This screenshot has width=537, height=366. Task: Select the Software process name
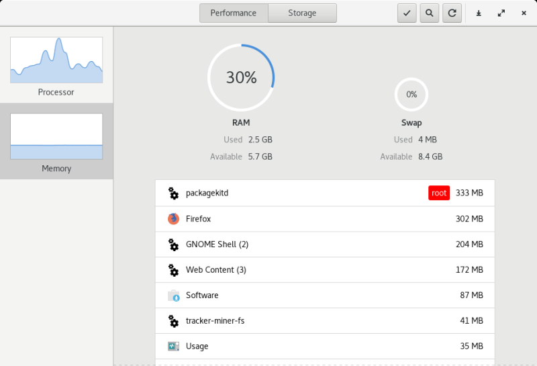pos(202,295)
